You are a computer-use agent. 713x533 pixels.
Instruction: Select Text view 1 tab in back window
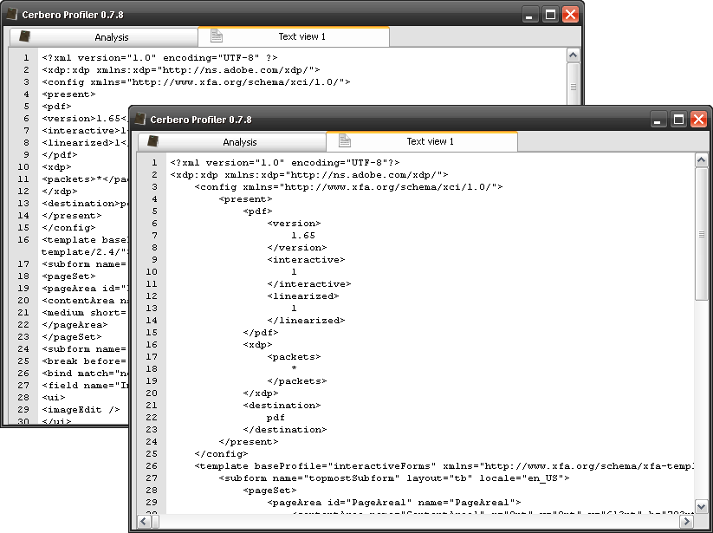(x=294, y=36)
